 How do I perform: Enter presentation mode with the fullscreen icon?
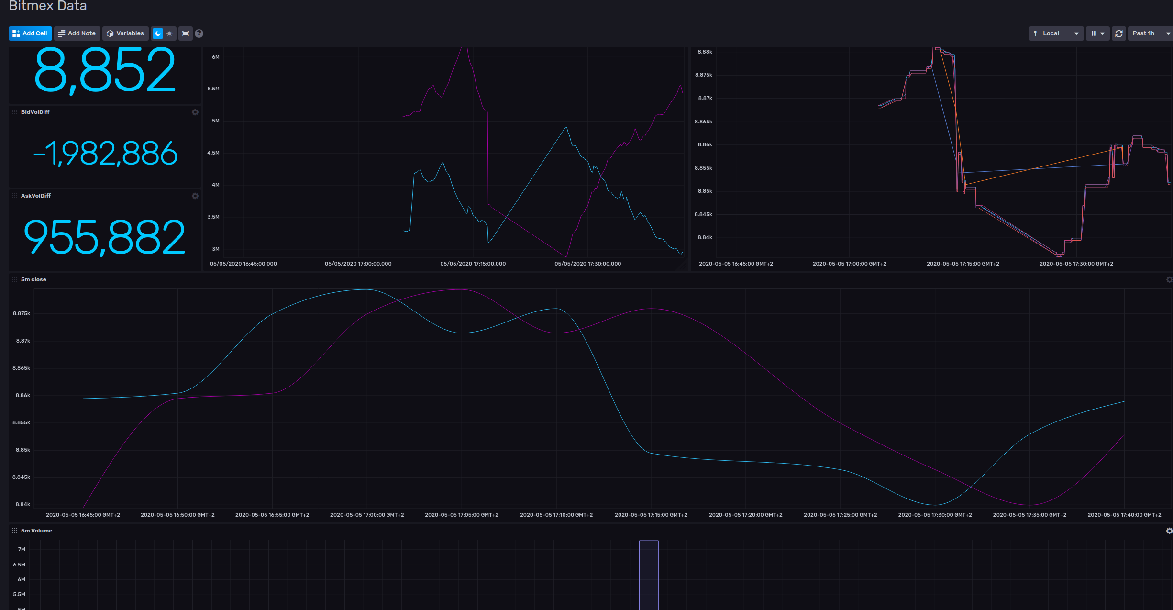(186, 33)
